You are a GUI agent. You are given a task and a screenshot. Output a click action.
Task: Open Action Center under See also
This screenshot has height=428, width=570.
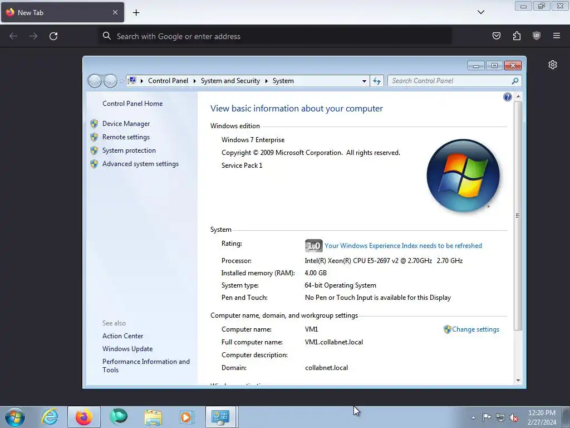tap(123, 336)
